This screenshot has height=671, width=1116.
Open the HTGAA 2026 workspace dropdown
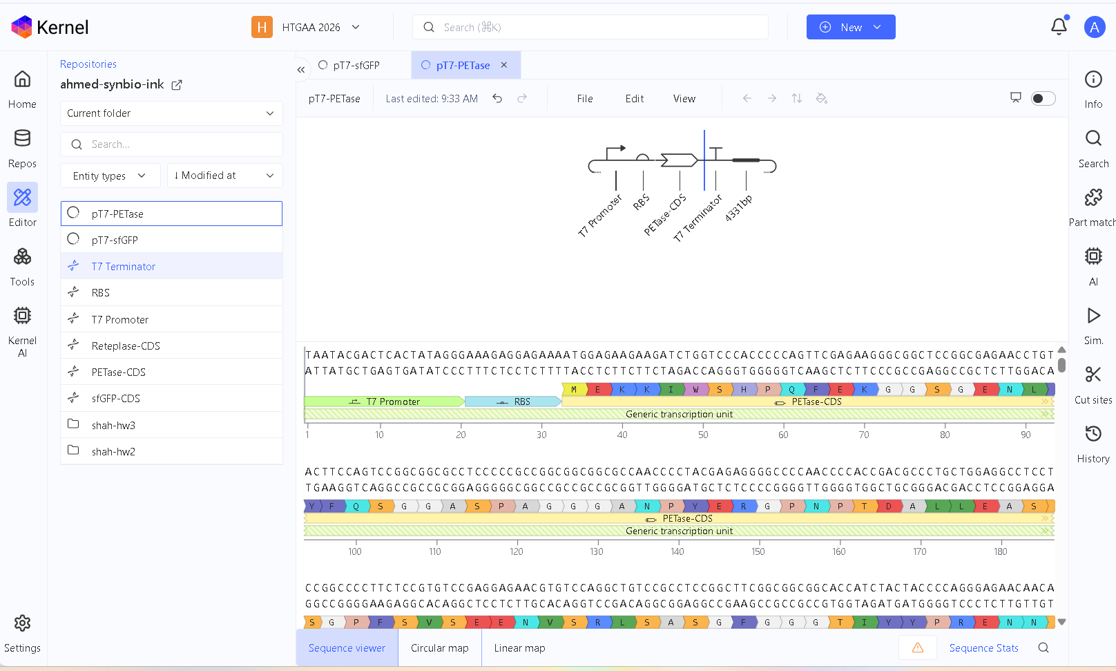[x=306, y=27]
